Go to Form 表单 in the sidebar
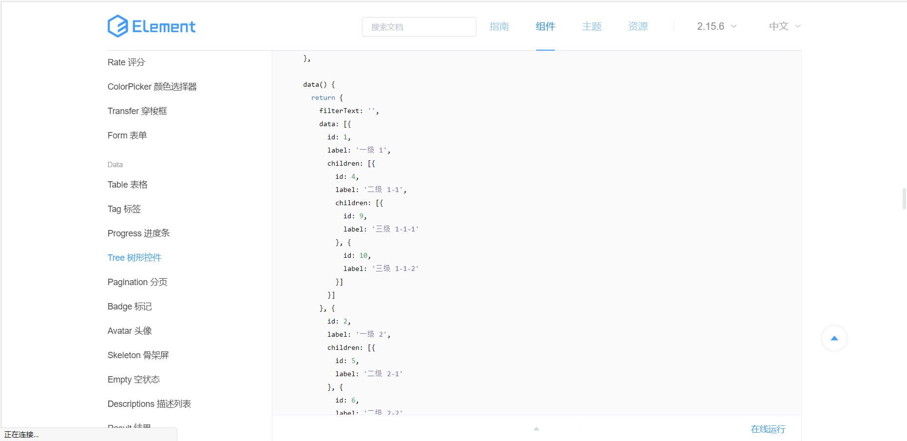 (127, 135)
